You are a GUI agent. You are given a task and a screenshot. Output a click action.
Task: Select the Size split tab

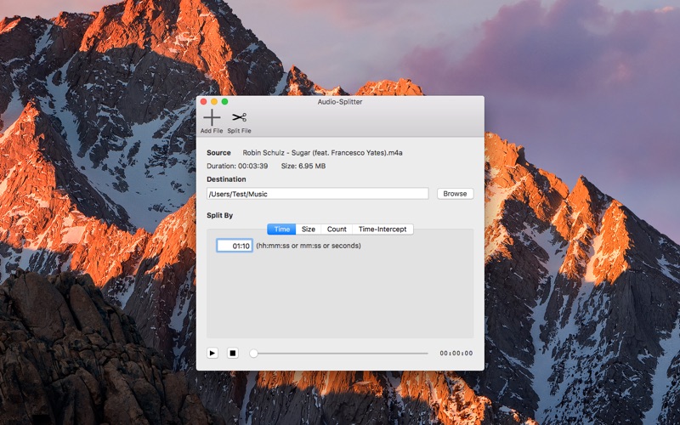309,229
